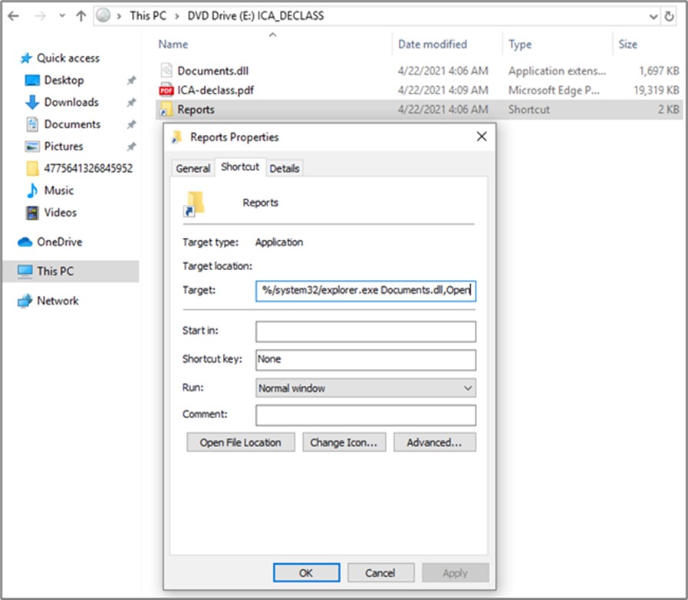Viewport: 688px width, 600px height.
Task: Select the Documents.dll file icon
Action: pyautogui.click(x=166, y=71)
